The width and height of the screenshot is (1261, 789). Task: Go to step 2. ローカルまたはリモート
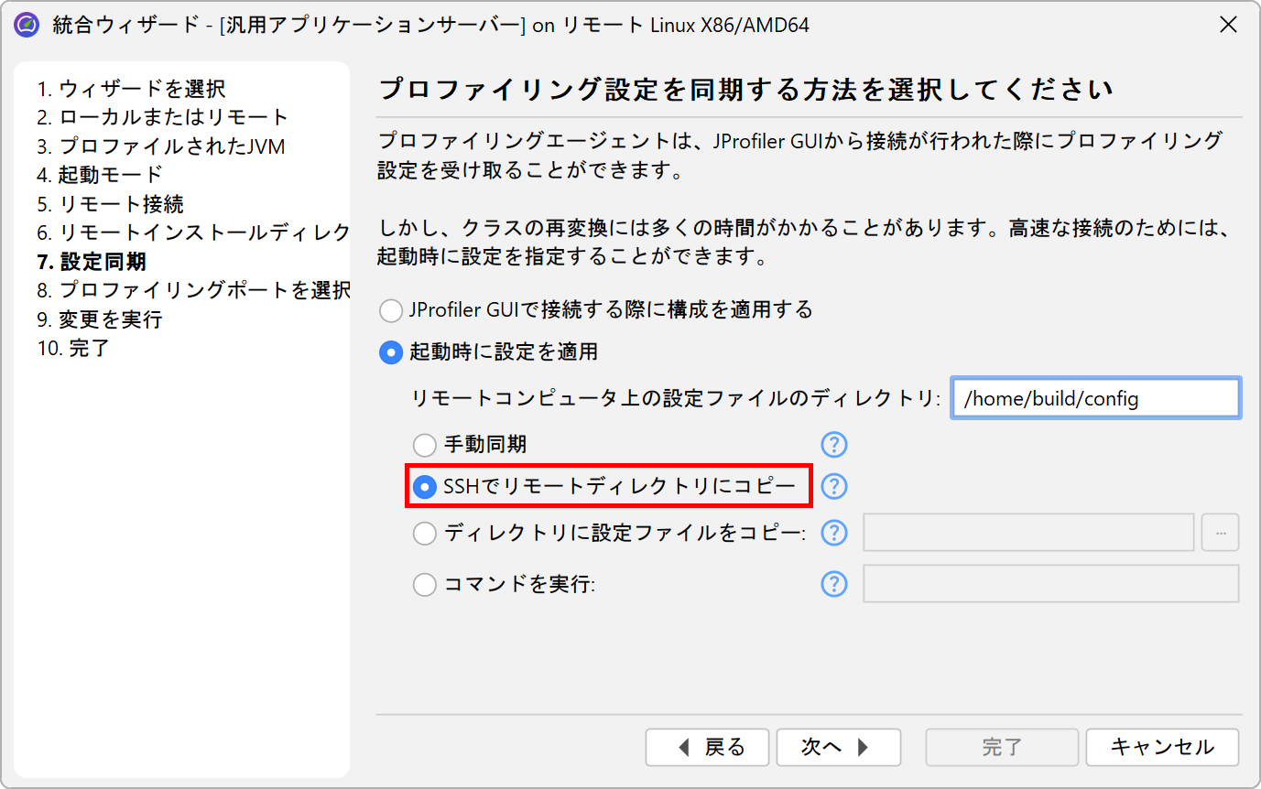pos(163,117)
